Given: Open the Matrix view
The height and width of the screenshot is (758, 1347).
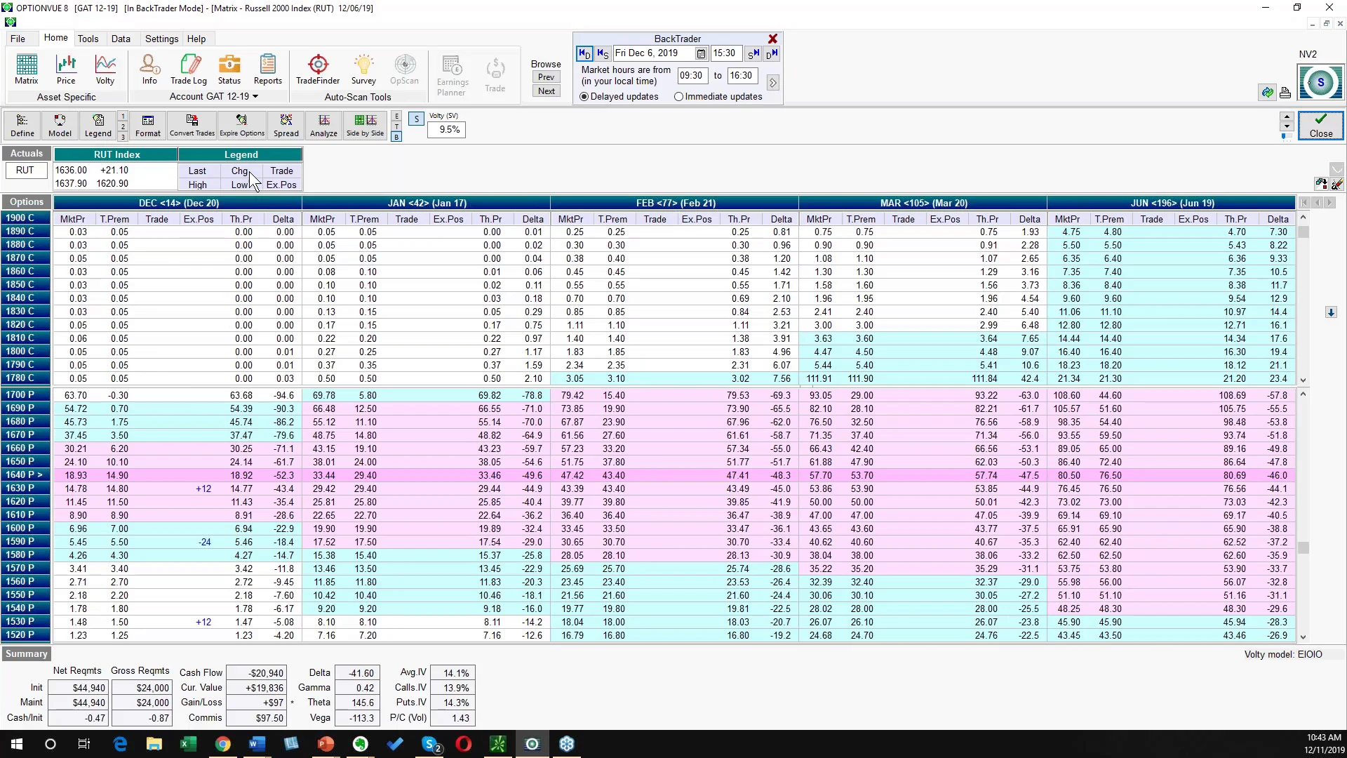Looking at the screenshot, I should tap(27, 70).
